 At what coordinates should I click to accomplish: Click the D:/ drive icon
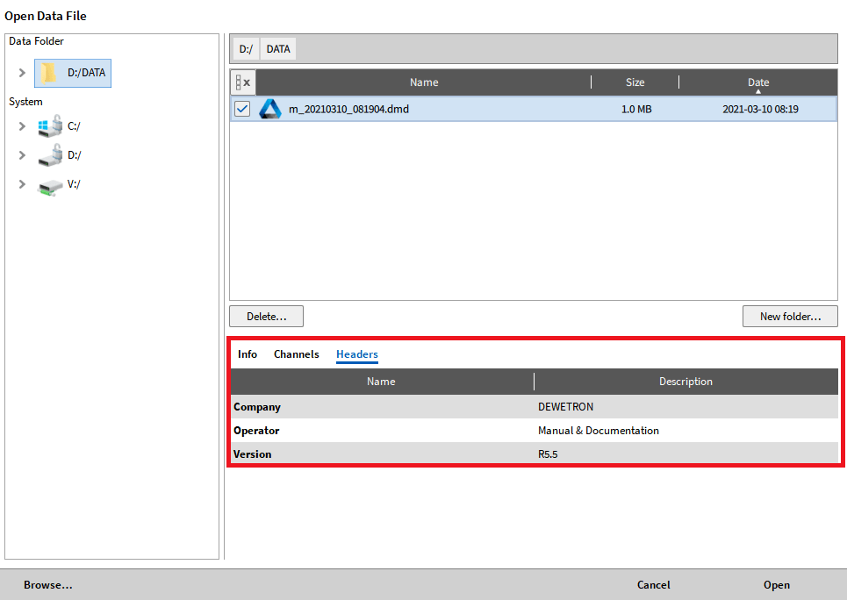[50, 155]
